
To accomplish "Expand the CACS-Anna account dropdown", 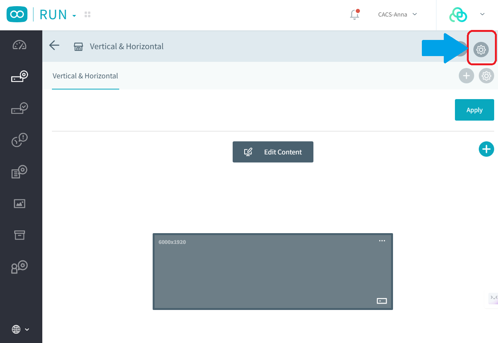I will click(398, 15).
